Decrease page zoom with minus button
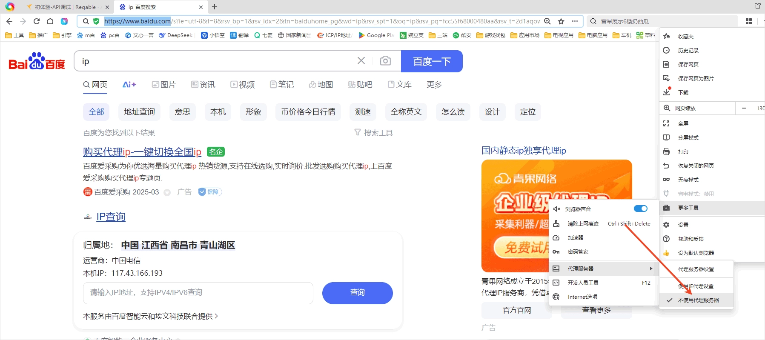This screenshot has height=340, width=765. [744, 108]
